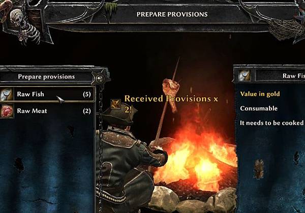Select the Raw Fish icon in list
305x213 pixels.
[x=7, y=94]
